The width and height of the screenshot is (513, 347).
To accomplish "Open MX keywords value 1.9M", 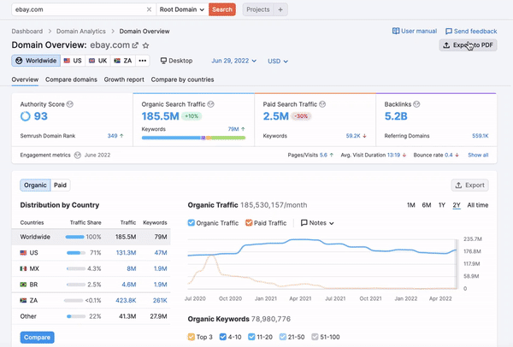I will click(x=161, y=268).
